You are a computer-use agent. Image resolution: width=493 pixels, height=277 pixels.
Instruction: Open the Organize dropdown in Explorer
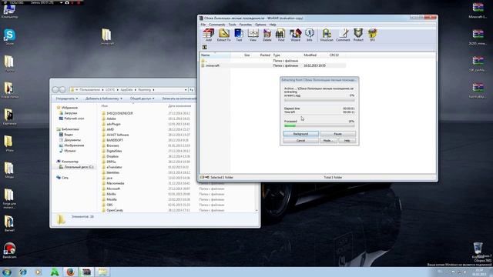point(67,98)
